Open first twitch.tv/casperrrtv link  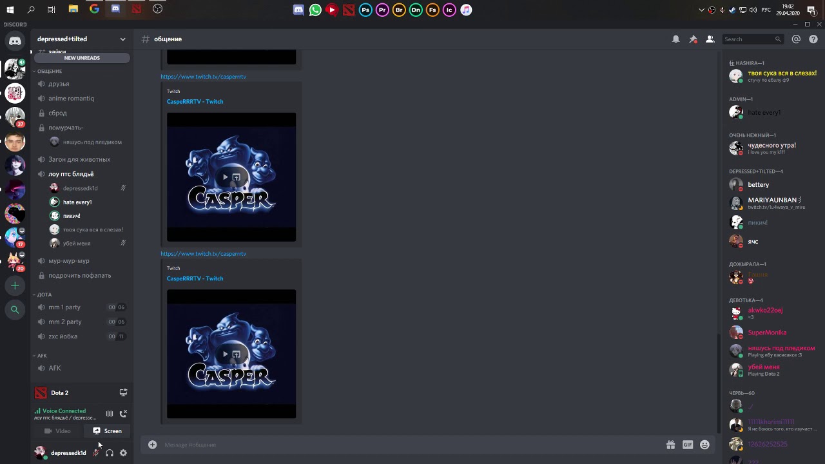pos(203,77)
